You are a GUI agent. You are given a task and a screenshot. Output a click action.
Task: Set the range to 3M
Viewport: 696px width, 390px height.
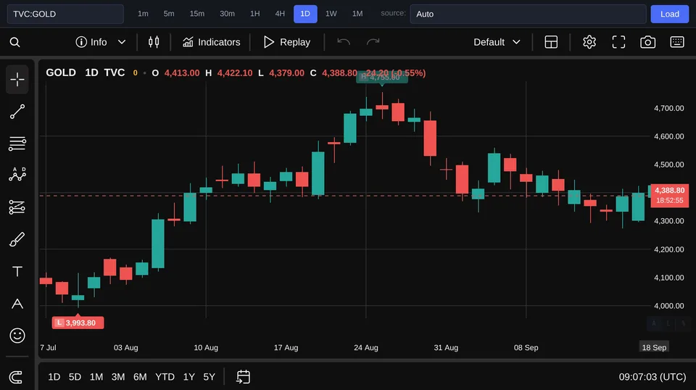pos(118,377)
